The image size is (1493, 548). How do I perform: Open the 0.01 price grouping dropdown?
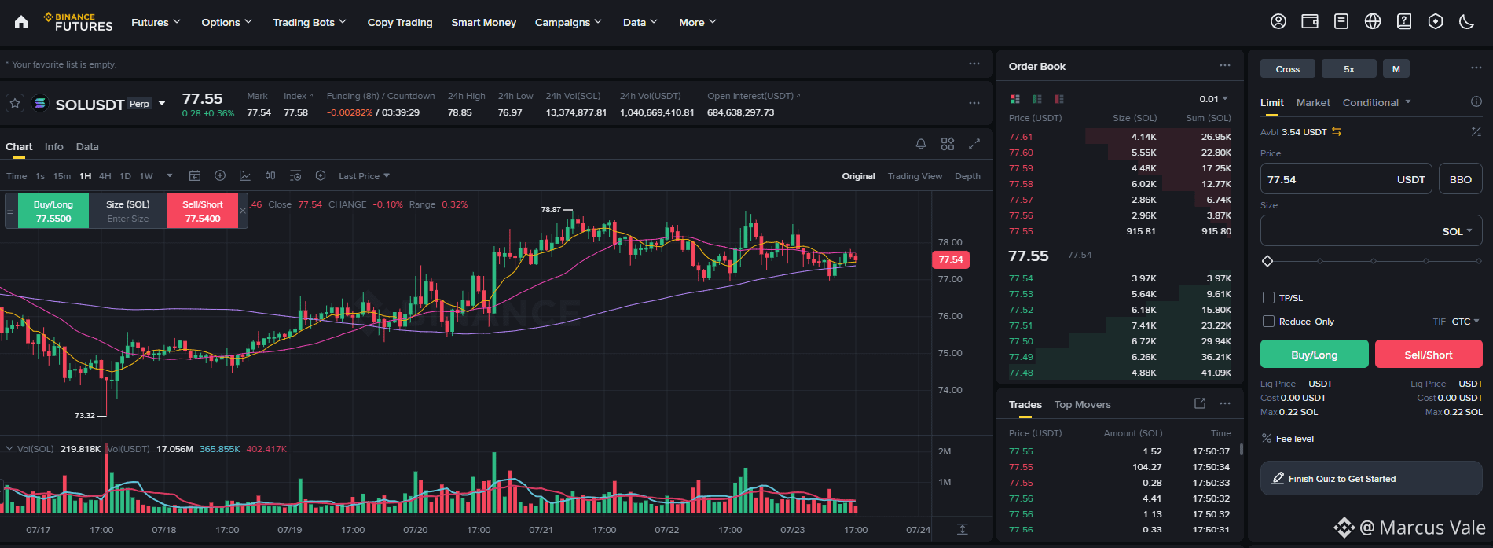[x=1213, y=99]
